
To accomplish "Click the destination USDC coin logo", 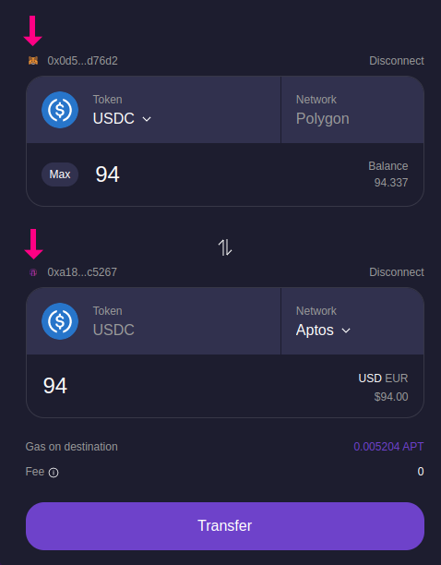I will 60,321.
